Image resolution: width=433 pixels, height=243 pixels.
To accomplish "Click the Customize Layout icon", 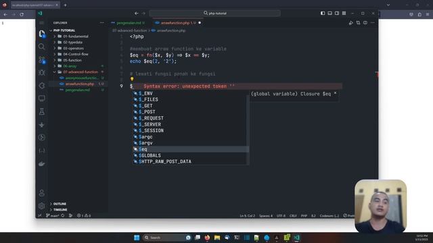I will click(x=344, y=13).
